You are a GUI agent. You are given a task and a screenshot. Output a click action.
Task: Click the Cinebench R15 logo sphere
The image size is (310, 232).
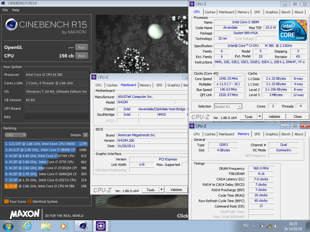tap(12, 25)
